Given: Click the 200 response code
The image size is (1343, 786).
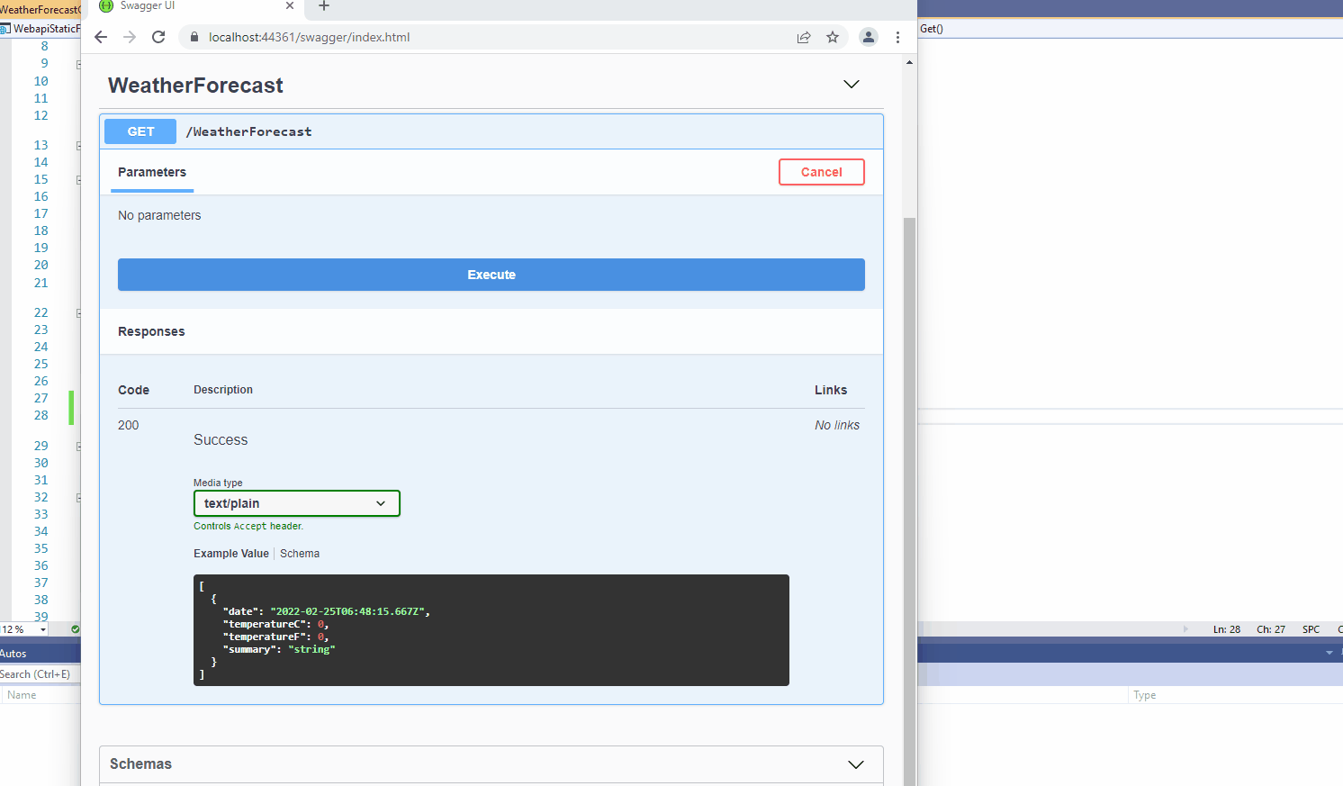Looking at the screenshot, I should [129, 425].
